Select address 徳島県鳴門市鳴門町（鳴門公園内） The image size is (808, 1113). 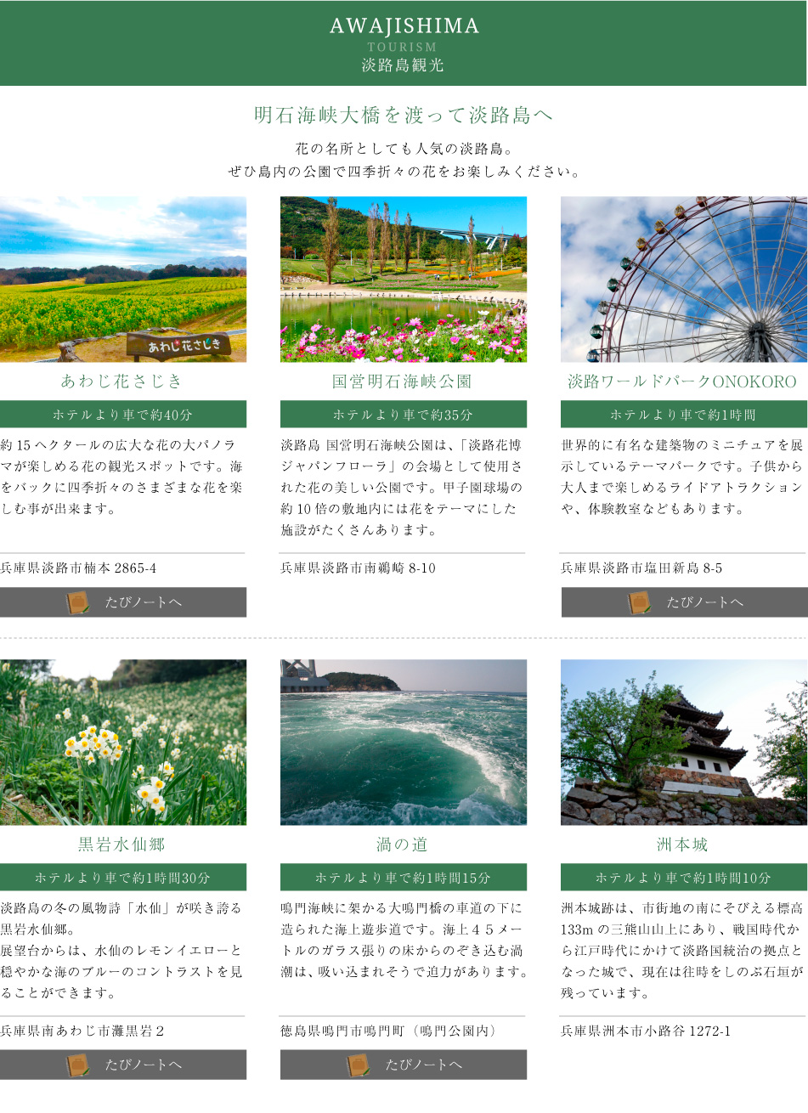pos(388,1031)
